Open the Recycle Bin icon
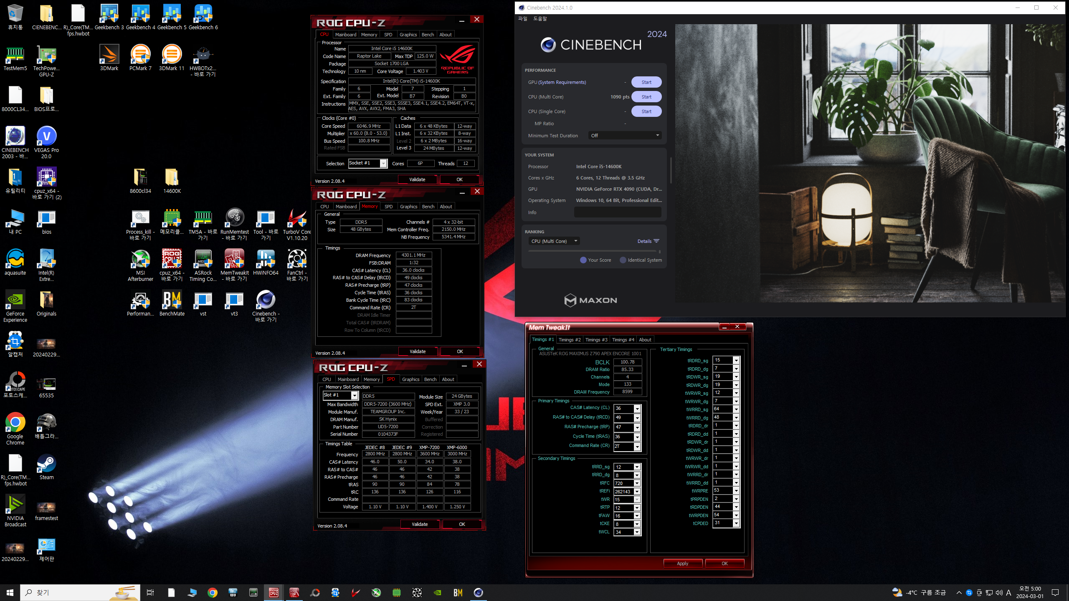1069x601 pixels. click(x=15, y=17)
